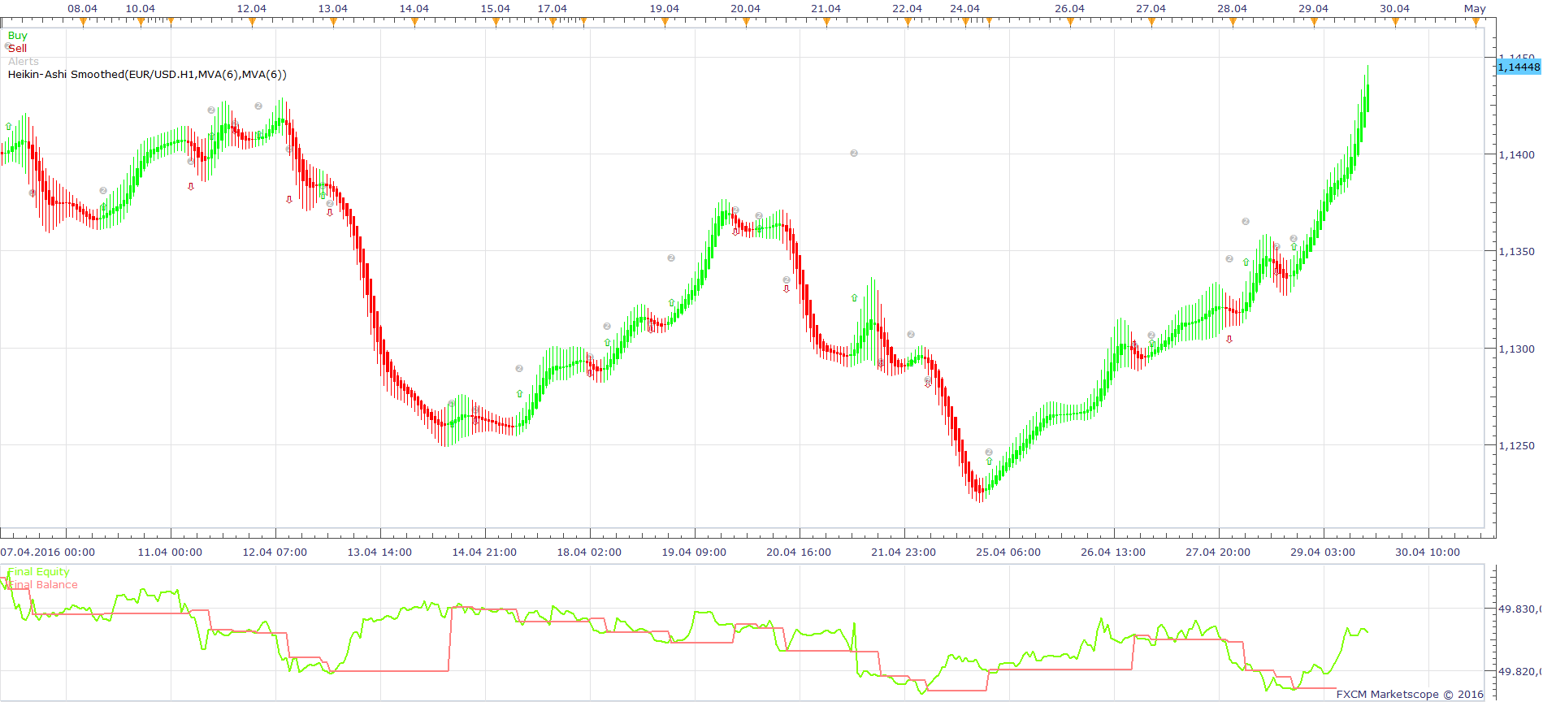Click the 18.04 02:00 time label

click(589, 552)
